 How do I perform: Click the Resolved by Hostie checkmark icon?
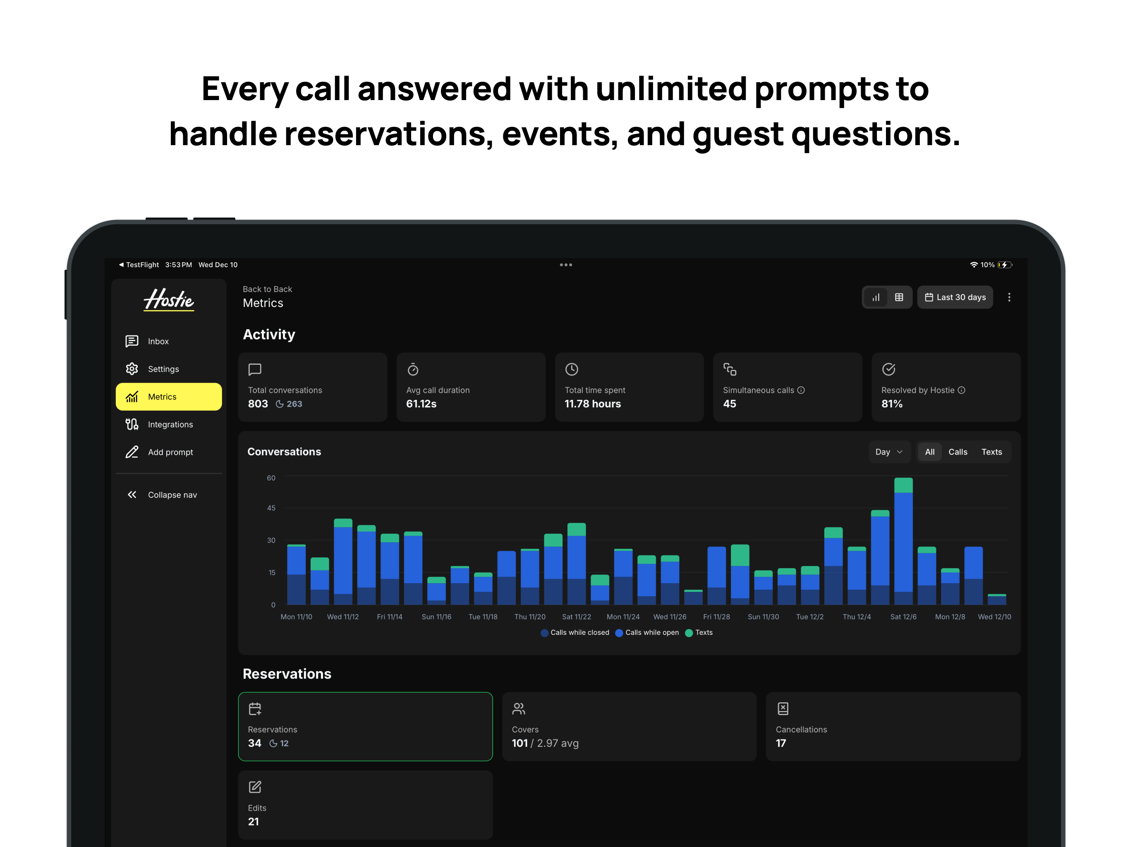(888, 369)
